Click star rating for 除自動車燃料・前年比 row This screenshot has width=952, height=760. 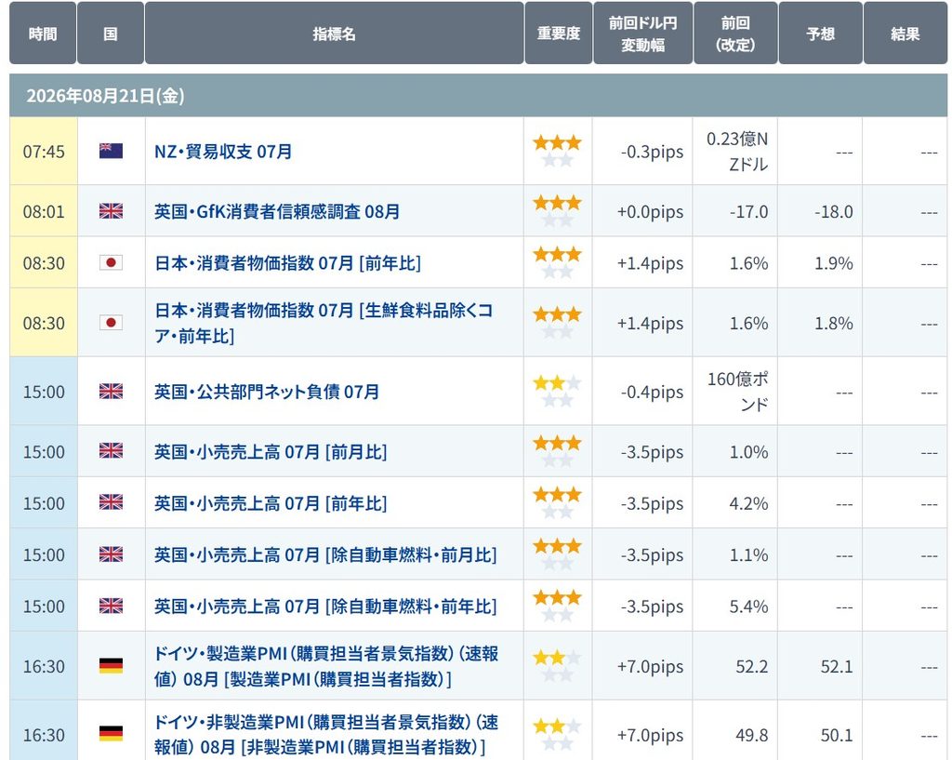(558, 607)
